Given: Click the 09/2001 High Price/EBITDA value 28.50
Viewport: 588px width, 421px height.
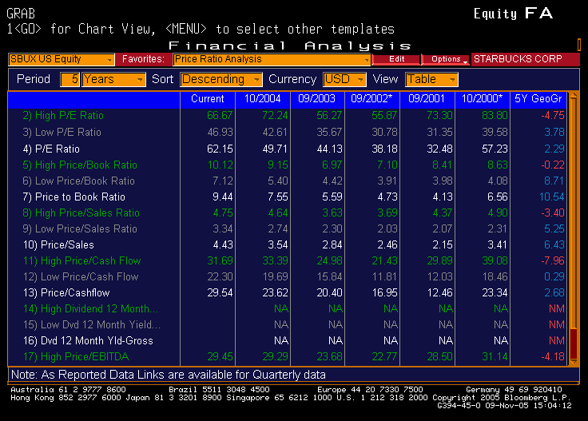Looking at the screenshot, I should point(439,356).
